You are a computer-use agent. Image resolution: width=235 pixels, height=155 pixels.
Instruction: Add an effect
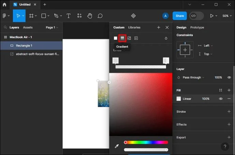pos(229,124)
